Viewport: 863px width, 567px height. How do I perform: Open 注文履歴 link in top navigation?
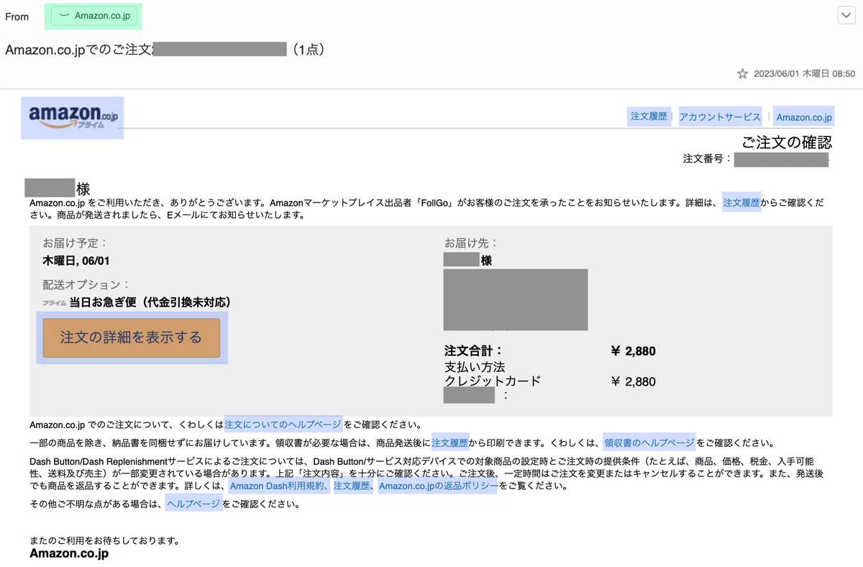click(649, 117)
